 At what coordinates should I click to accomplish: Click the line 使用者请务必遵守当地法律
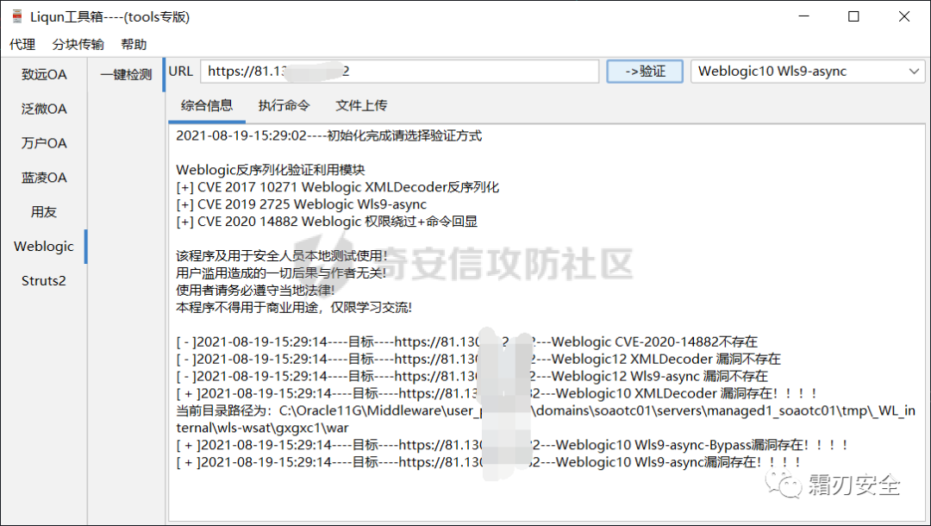coord(255,291)
